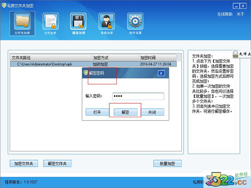Click the 关闭 button in password dialog
The image size is (251, 188).
tap(152, 112)
